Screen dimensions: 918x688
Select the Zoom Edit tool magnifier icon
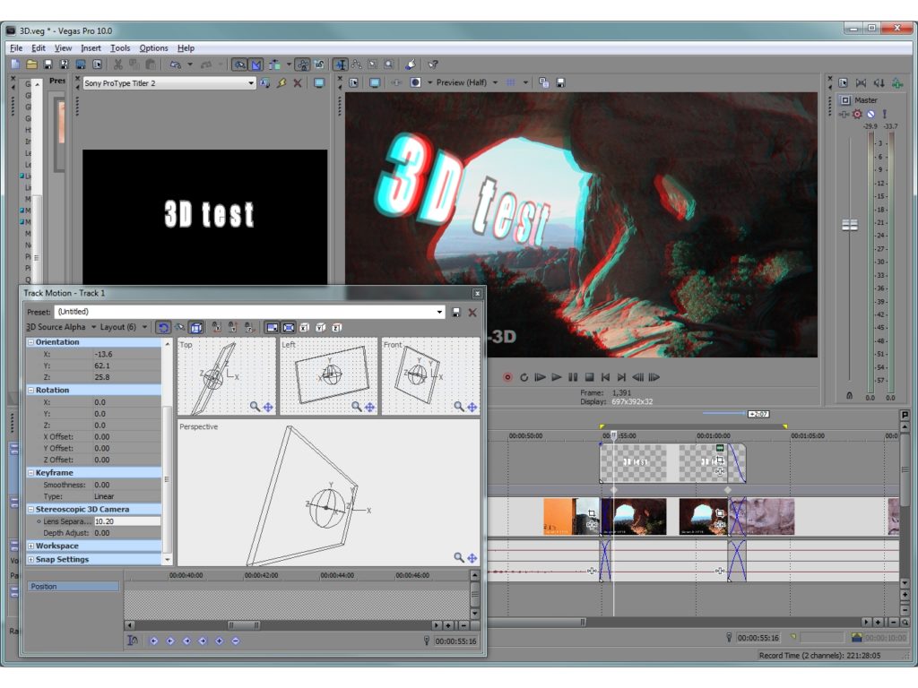[x=387, y=64]
